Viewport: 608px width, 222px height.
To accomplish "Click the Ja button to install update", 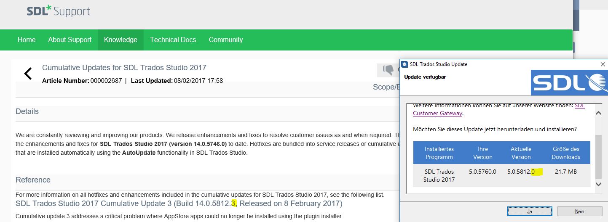I will 529,211.
